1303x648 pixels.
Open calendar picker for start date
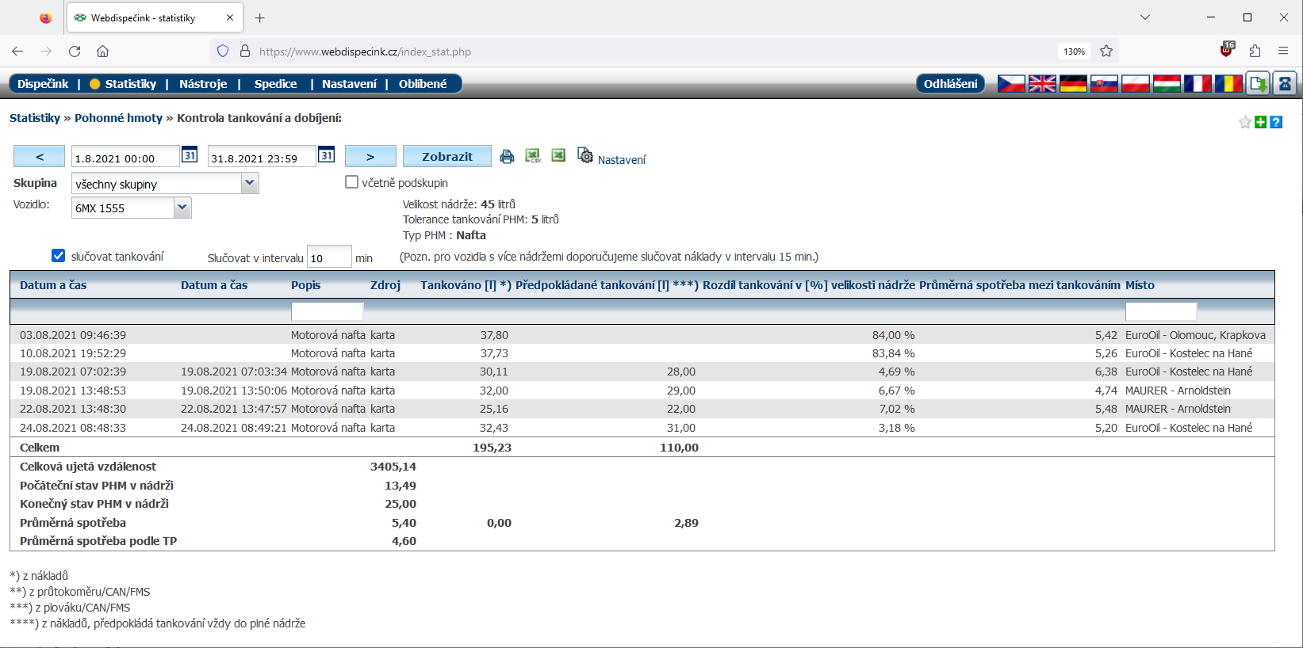coord(190,155)
